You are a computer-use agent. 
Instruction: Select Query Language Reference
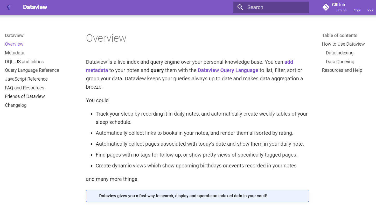click(x=32, y=70)
